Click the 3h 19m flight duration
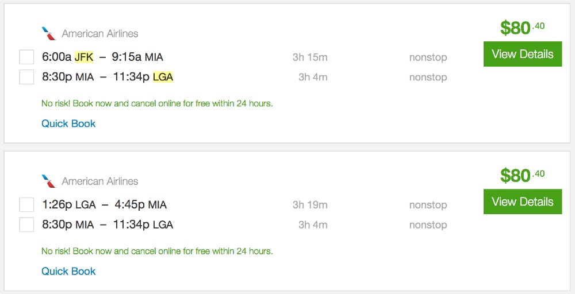The height and width of the screenshot is (294, 575). [310, 205]
